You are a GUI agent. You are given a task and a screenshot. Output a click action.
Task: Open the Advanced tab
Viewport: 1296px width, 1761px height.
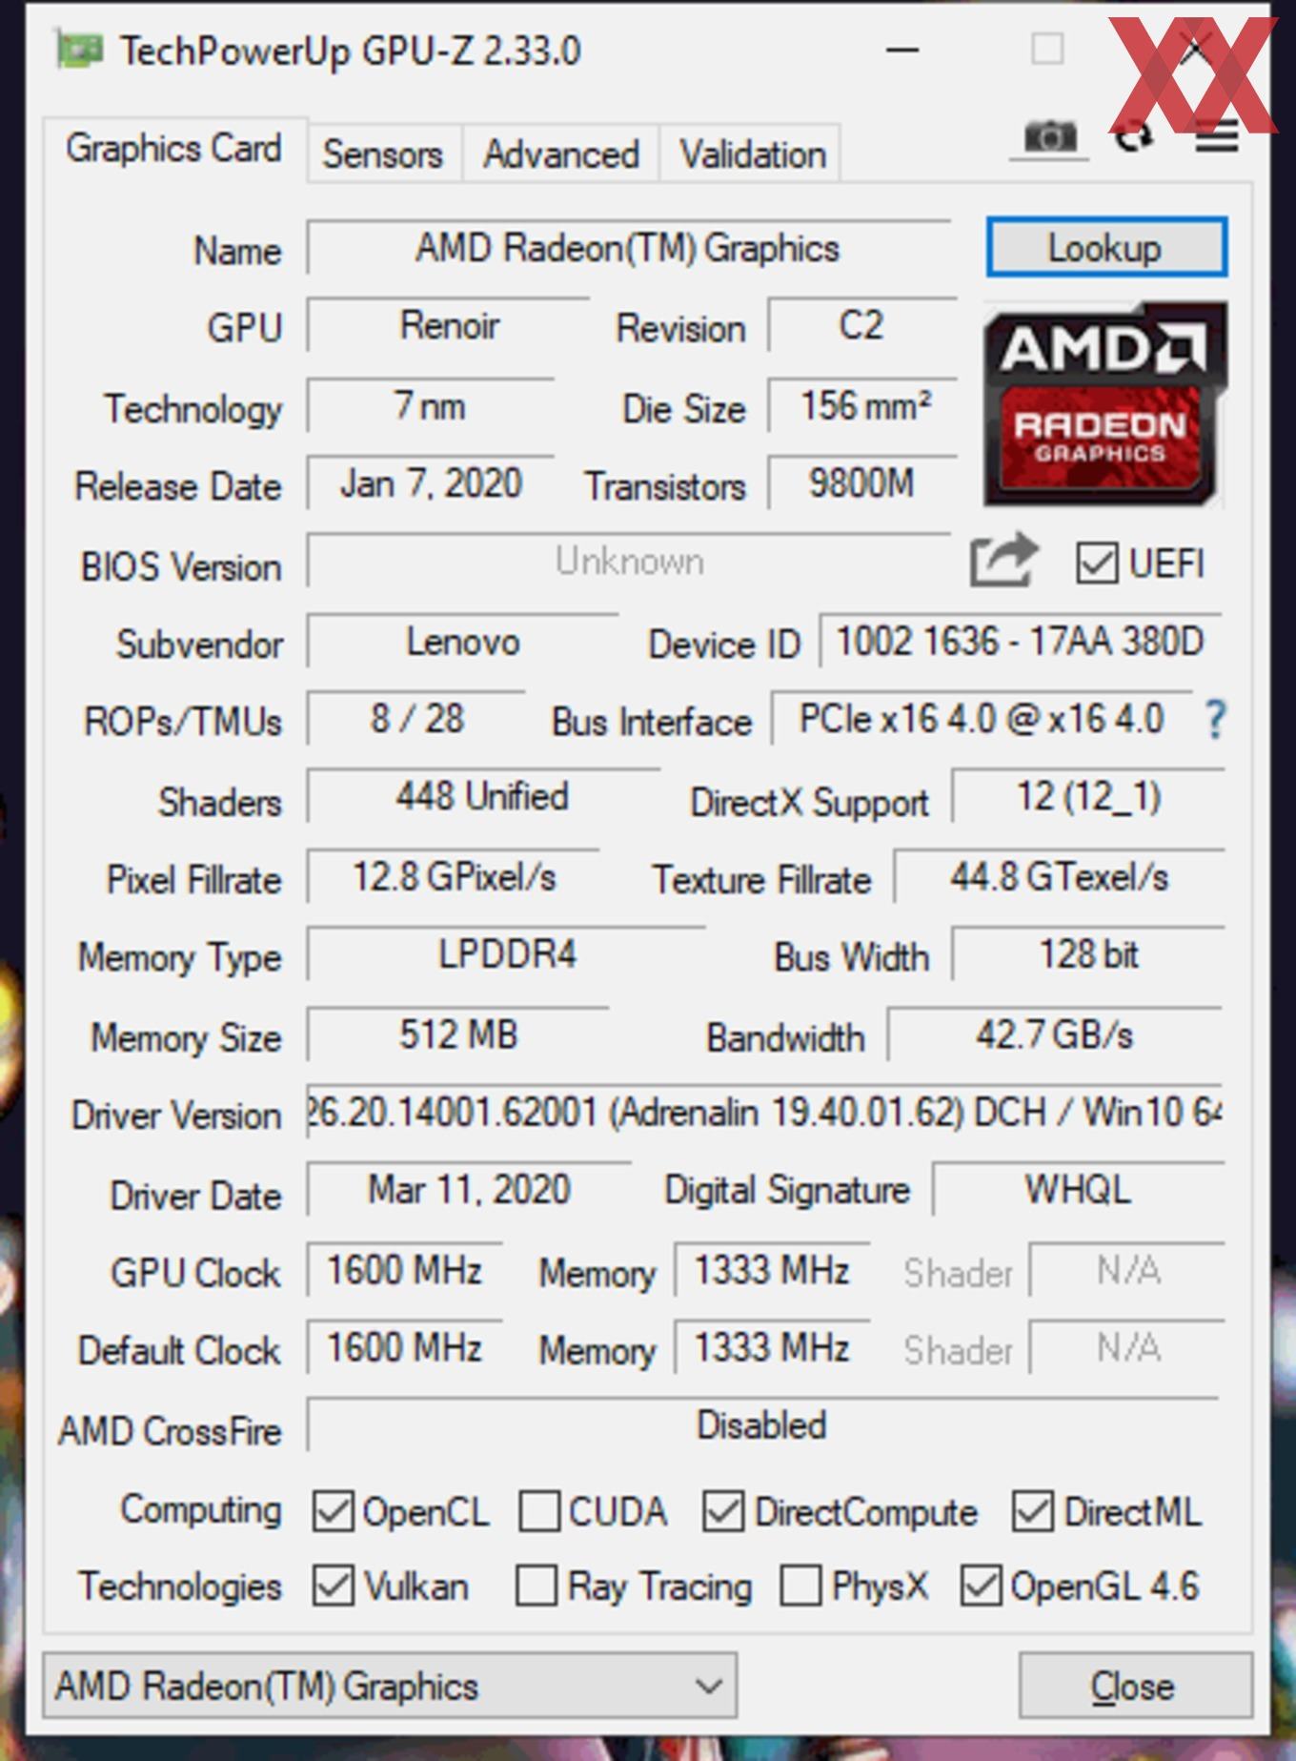(560, 154)
